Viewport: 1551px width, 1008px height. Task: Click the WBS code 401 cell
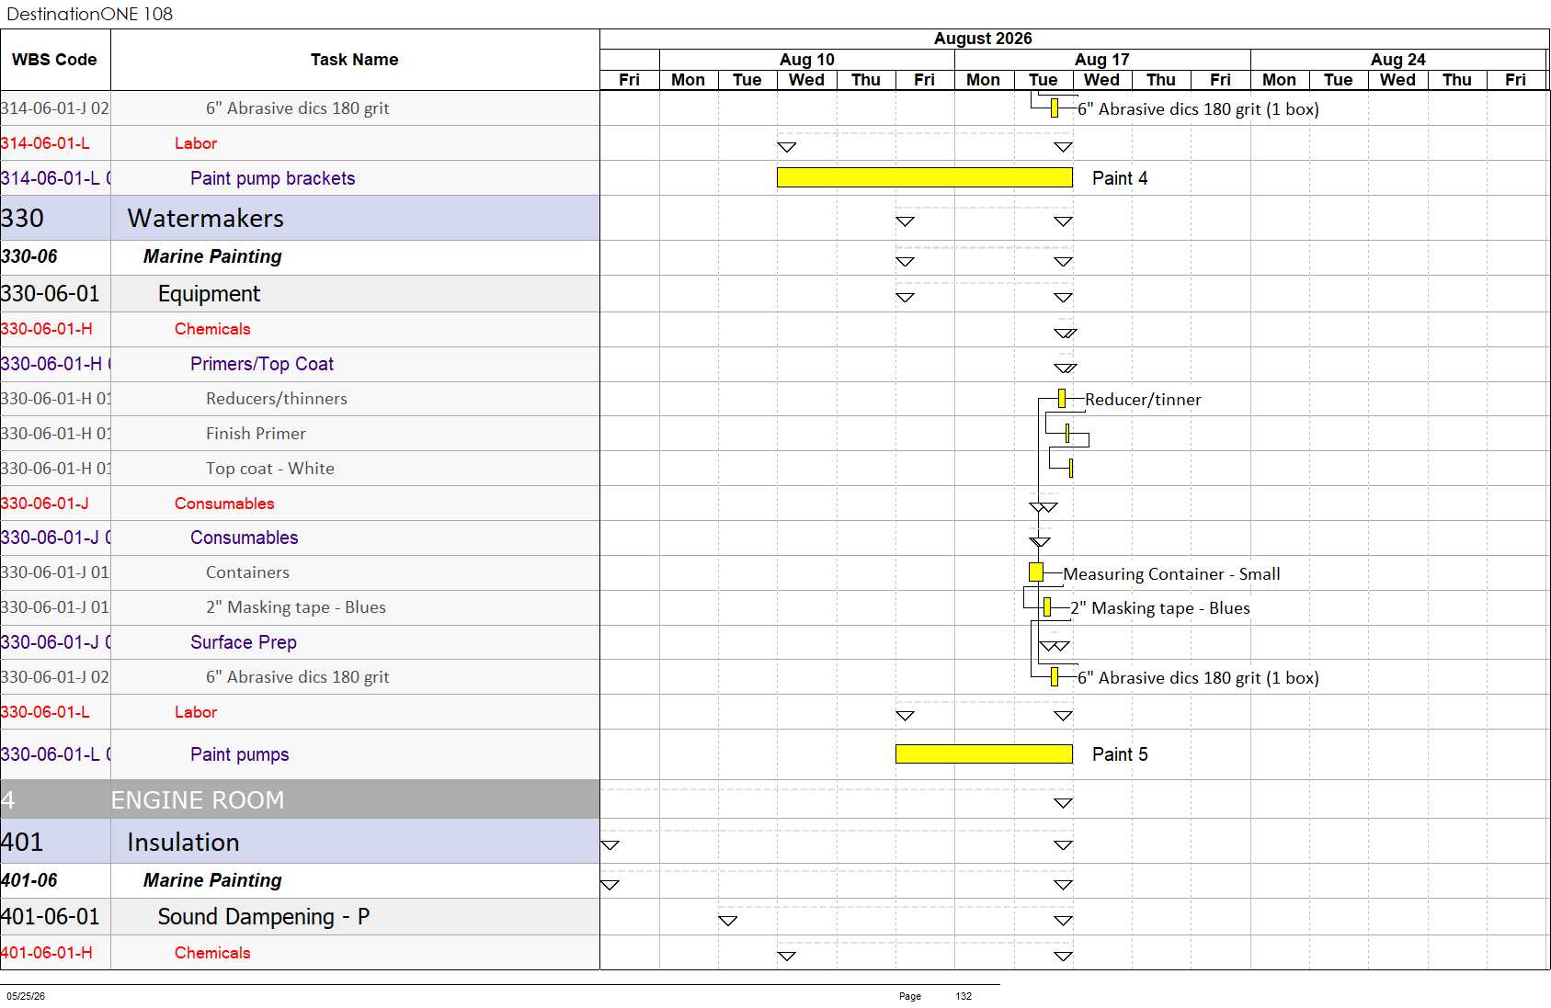coord(55,842)
